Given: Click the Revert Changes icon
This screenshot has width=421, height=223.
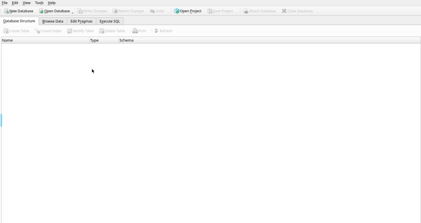Looking at the screenshot, I should coord(115,11).
